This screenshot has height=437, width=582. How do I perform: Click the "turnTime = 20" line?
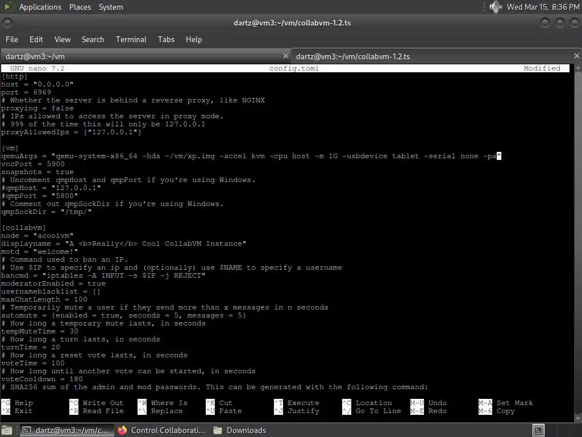(31, 347)
